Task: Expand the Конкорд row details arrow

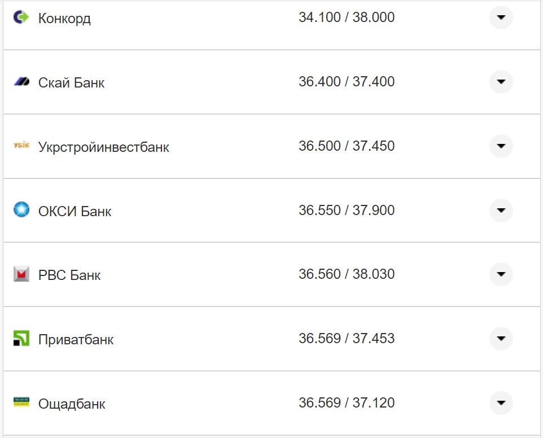Action: pos(501,17)
